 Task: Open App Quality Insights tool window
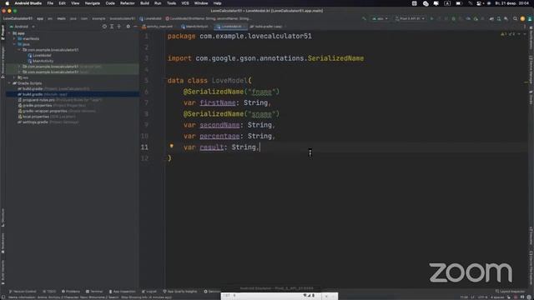pos(180,292)
